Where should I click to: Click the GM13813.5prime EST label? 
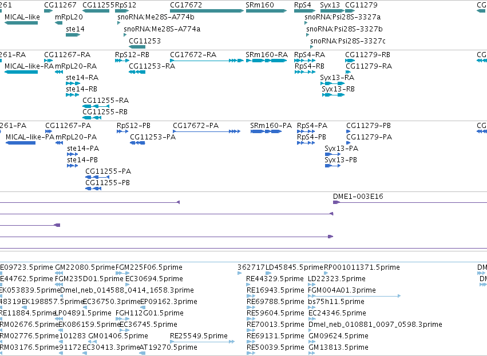pyautogui.click(x=338, y=347)
